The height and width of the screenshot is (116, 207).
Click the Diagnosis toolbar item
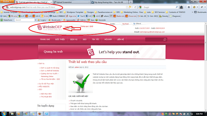click(x=175, y=16)
